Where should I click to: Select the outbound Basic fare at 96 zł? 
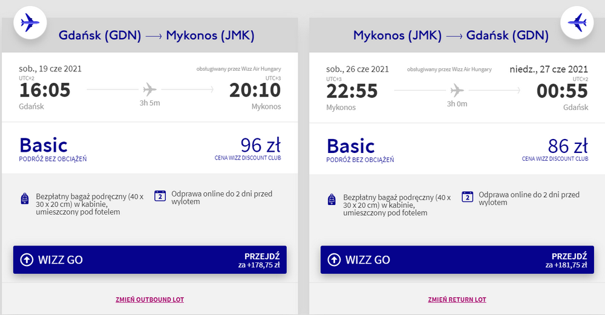149,148
